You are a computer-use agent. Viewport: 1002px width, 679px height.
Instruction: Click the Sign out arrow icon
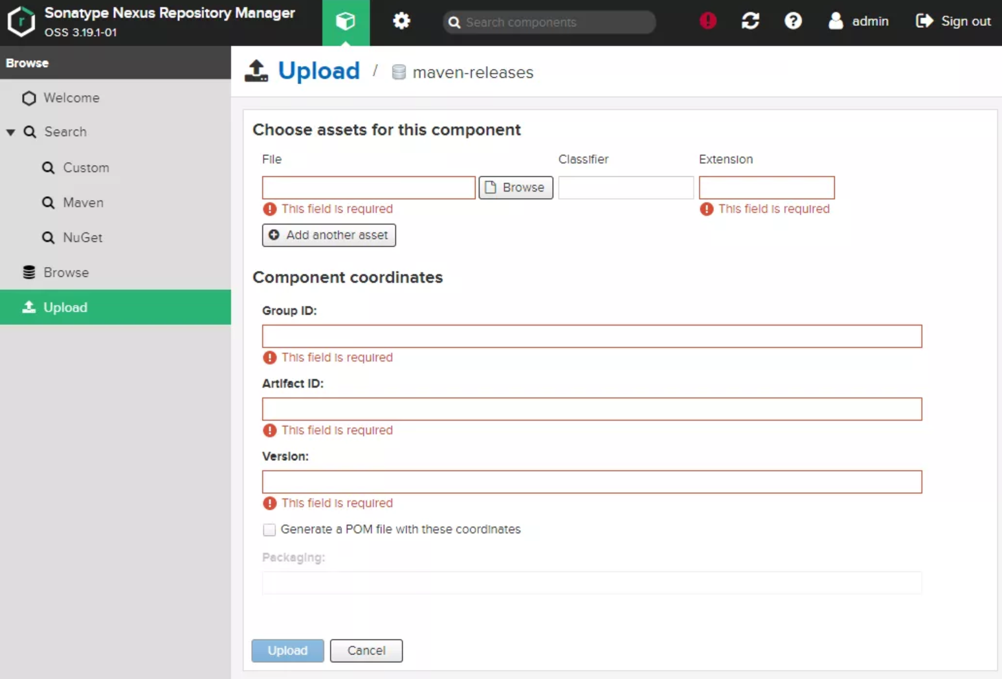pos(924,21)
